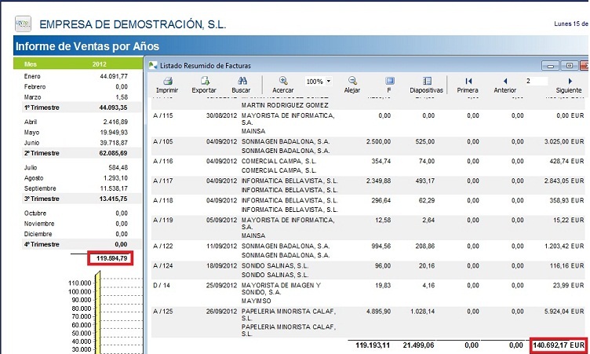The image size is (590, 354).
Task: Click the Exportar toolbar icon
Action: point(205,81)
